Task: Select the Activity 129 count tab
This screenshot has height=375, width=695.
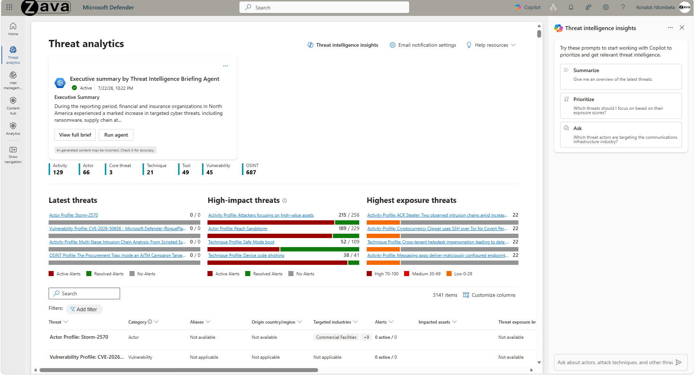Action: (59, 169)
